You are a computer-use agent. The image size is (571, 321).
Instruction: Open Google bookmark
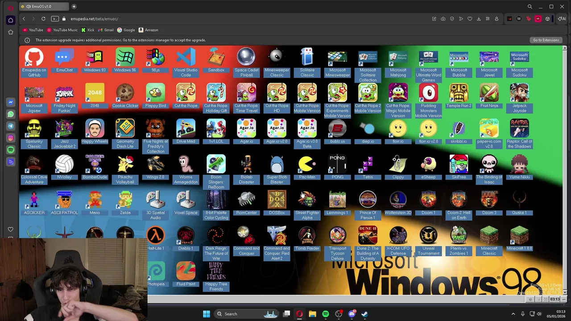tap(126, 30)
